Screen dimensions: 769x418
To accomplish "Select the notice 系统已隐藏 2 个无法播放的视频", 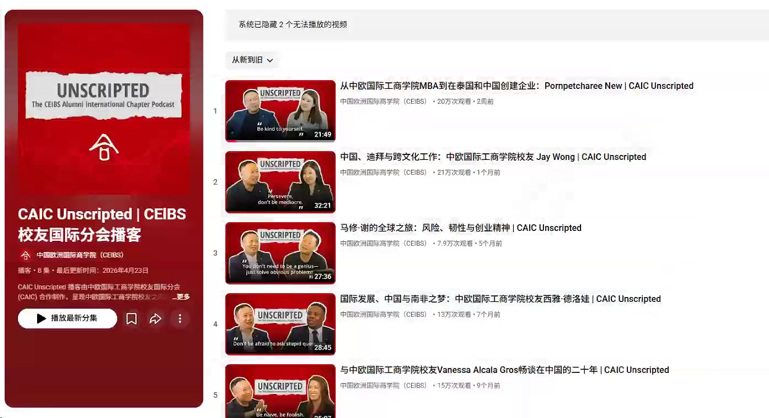I will pyautogui.click(x=293, y=25).
